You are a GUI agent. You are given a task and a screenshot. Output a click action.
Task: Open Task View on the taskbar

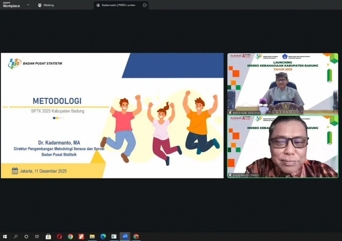point(37,236)
